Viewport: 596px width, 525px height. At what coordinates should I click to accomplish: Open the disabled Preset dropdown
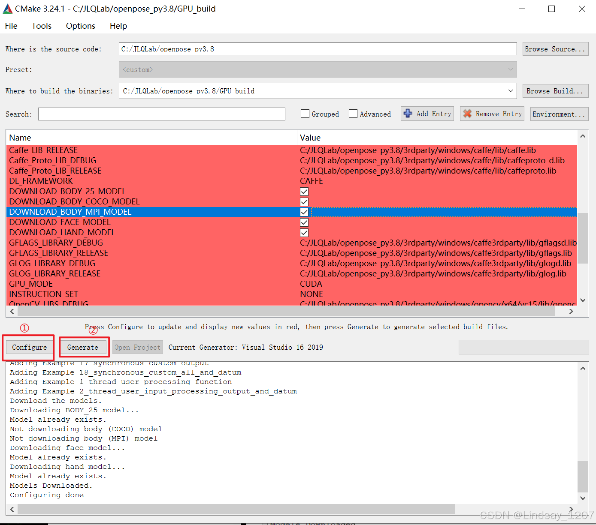click(x=318, y=69)
